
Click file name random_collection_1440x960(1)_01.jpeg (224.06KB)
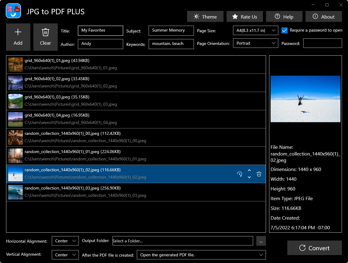pyautogui.click(x=73, y=152)
